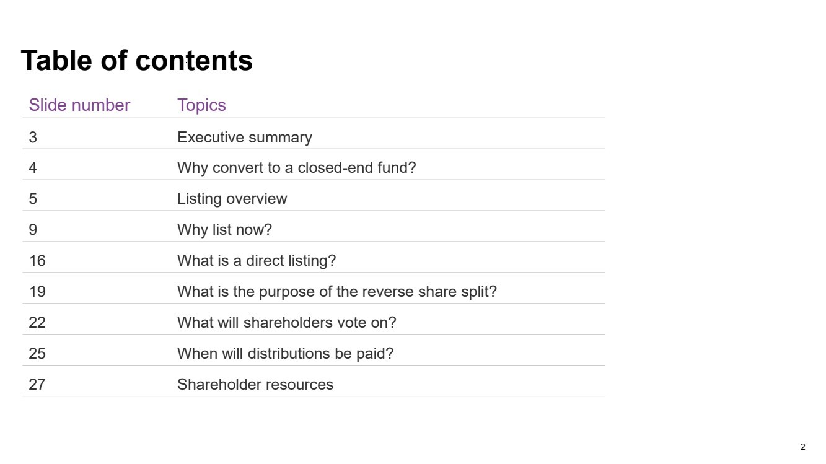This screenshot has width=826, height=464.
Task: Open What is a direct listing?
Action: click(257, 261)
